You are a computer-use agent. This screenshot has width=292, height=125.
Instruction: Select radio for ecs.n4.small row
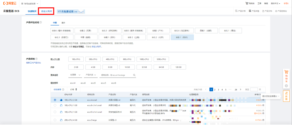[55, 100]
